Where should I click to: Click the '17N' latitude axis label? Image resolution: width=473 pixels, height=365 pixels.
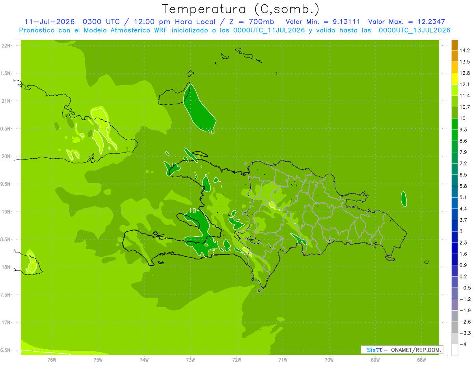[6, 322]
